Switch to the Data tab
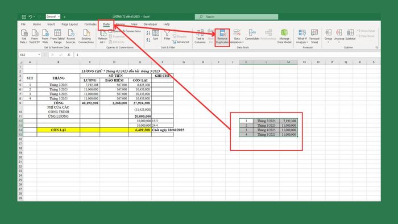Screen dimensions: 398x224 tap(106, 24)
